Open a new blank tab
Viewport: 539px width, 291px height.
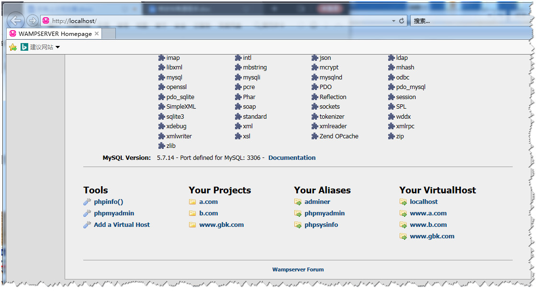coord(109,34)
